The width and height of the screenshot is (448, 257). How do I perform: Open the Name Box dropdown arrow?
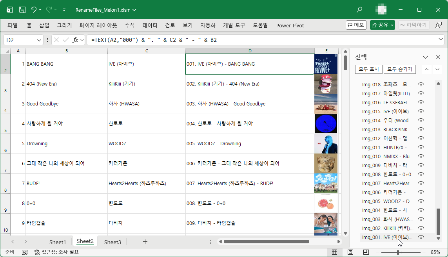pyautogui.click(x=39, y=40)
